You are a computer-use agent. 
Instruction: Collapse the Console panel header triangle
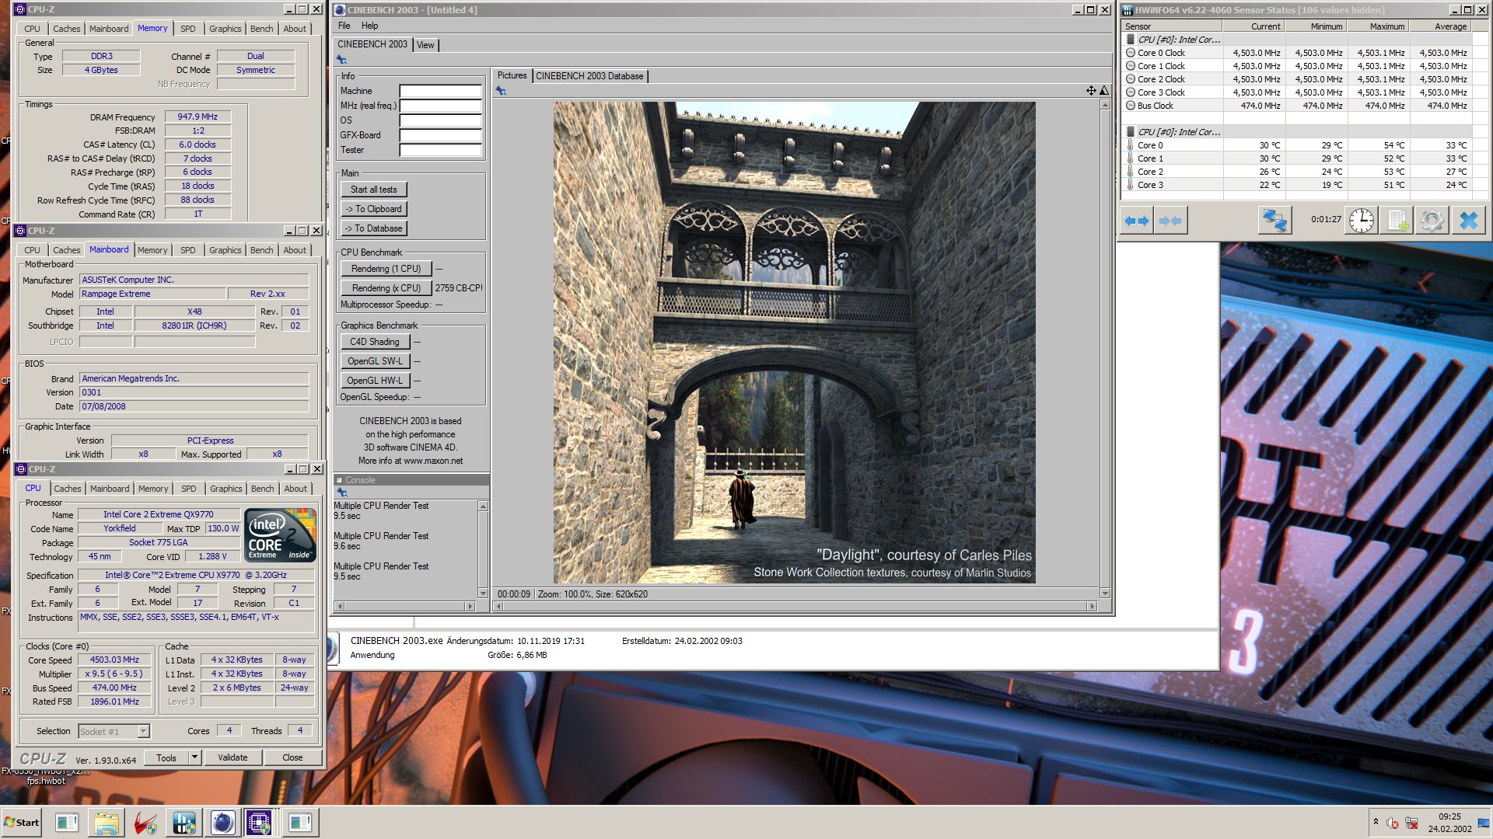(x=340, y=480)
